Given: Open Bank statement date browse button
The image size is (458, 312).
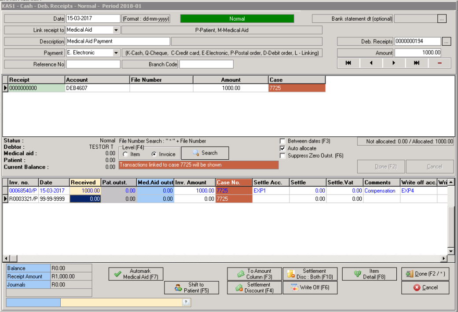Looking at the screenshot, I should [442, 18].
